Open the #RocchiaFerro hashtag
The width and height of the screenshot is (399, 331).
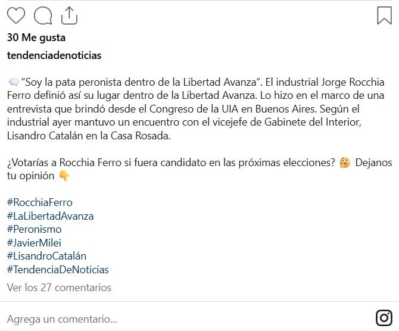[x=39, y=202]
